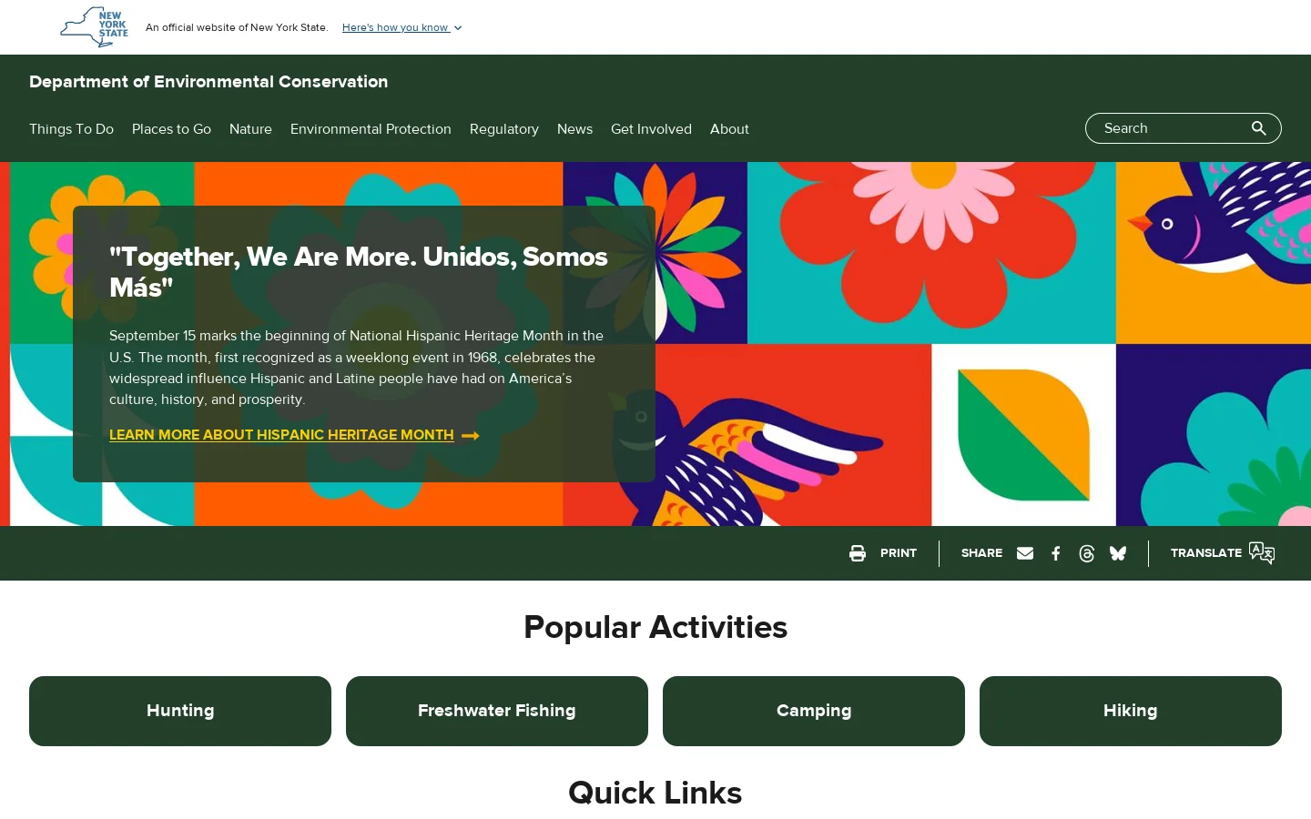Viewport: 1311px width, 819px height.
Task: Click the "SHARE" label
Action: coord(981,553)
